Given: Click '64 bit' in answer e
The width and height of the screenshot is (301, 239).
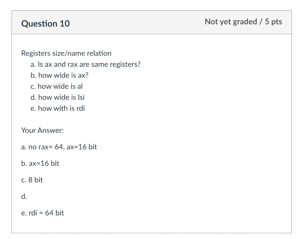Looking at the screenshot, I should tap(54, 213).
